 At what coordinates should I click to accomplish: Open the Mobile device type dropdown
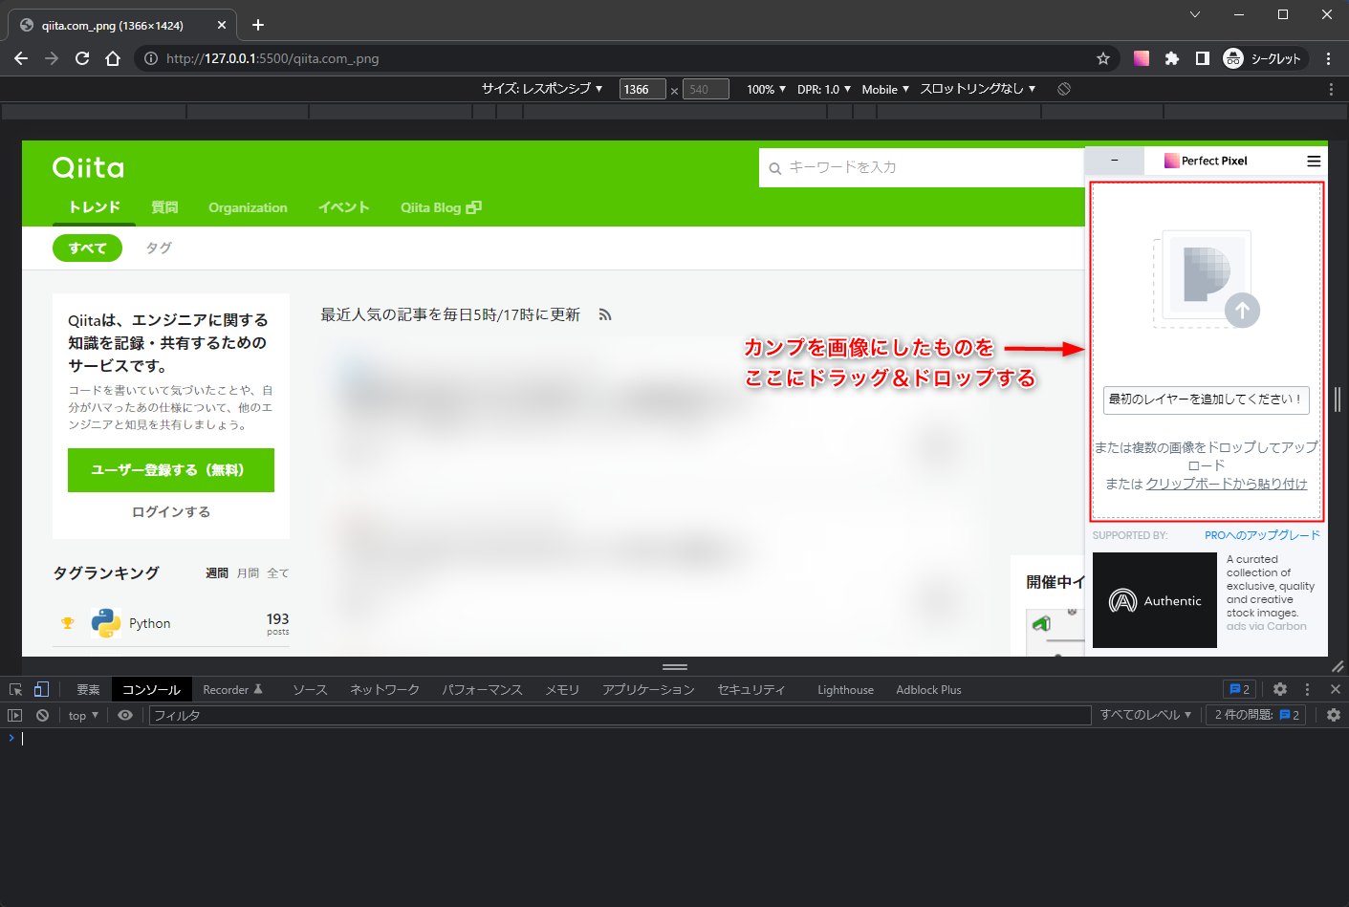(x=885, y=89)
